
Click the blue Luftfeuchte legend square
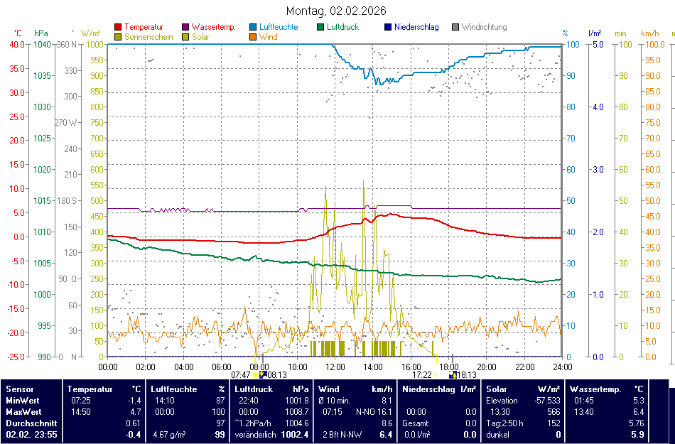pos(253,28)
